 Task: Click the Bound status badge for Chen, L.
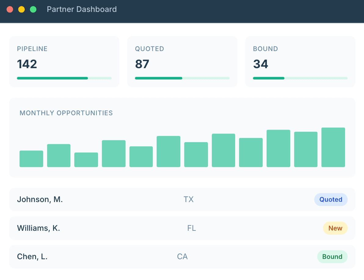(332, 256)
